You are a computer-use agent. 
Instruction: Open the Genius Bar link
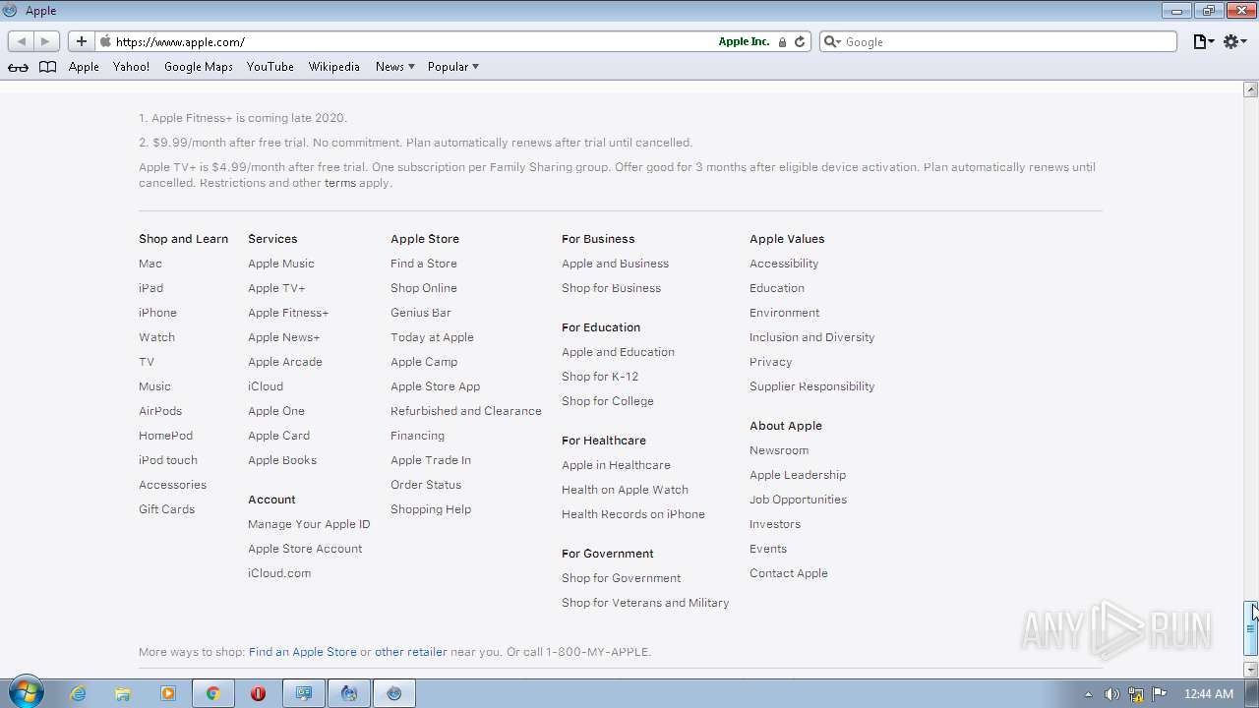[421, 313]
